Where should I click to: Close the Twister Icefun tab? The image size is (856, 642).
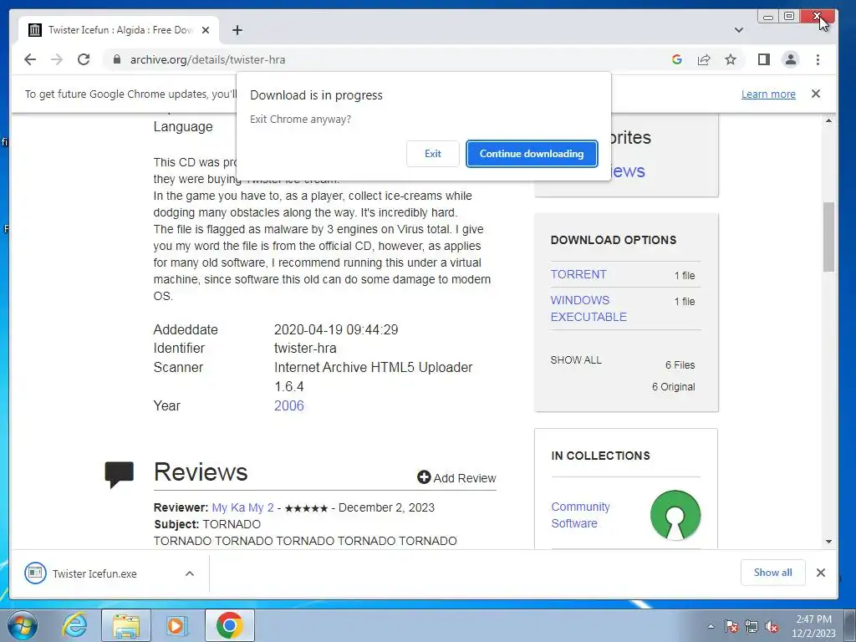click(206, 30)
